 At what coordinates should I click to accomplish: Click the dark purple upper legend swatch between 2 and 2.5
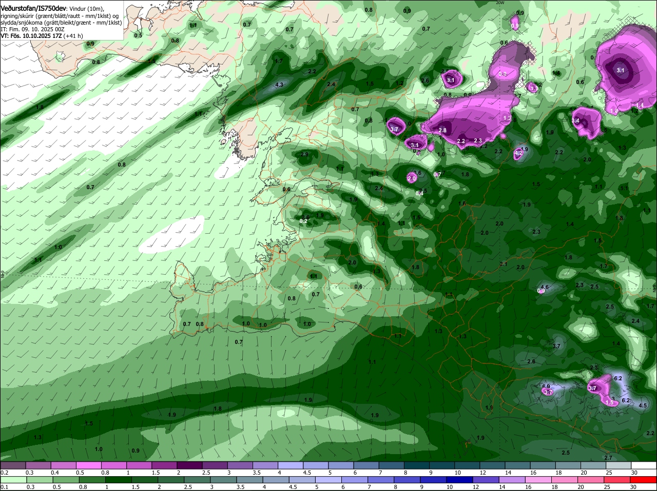point(189,465)
